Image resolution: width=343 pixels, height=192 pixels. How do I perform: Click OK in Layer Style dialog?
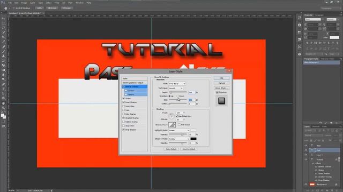coord(222,78)
